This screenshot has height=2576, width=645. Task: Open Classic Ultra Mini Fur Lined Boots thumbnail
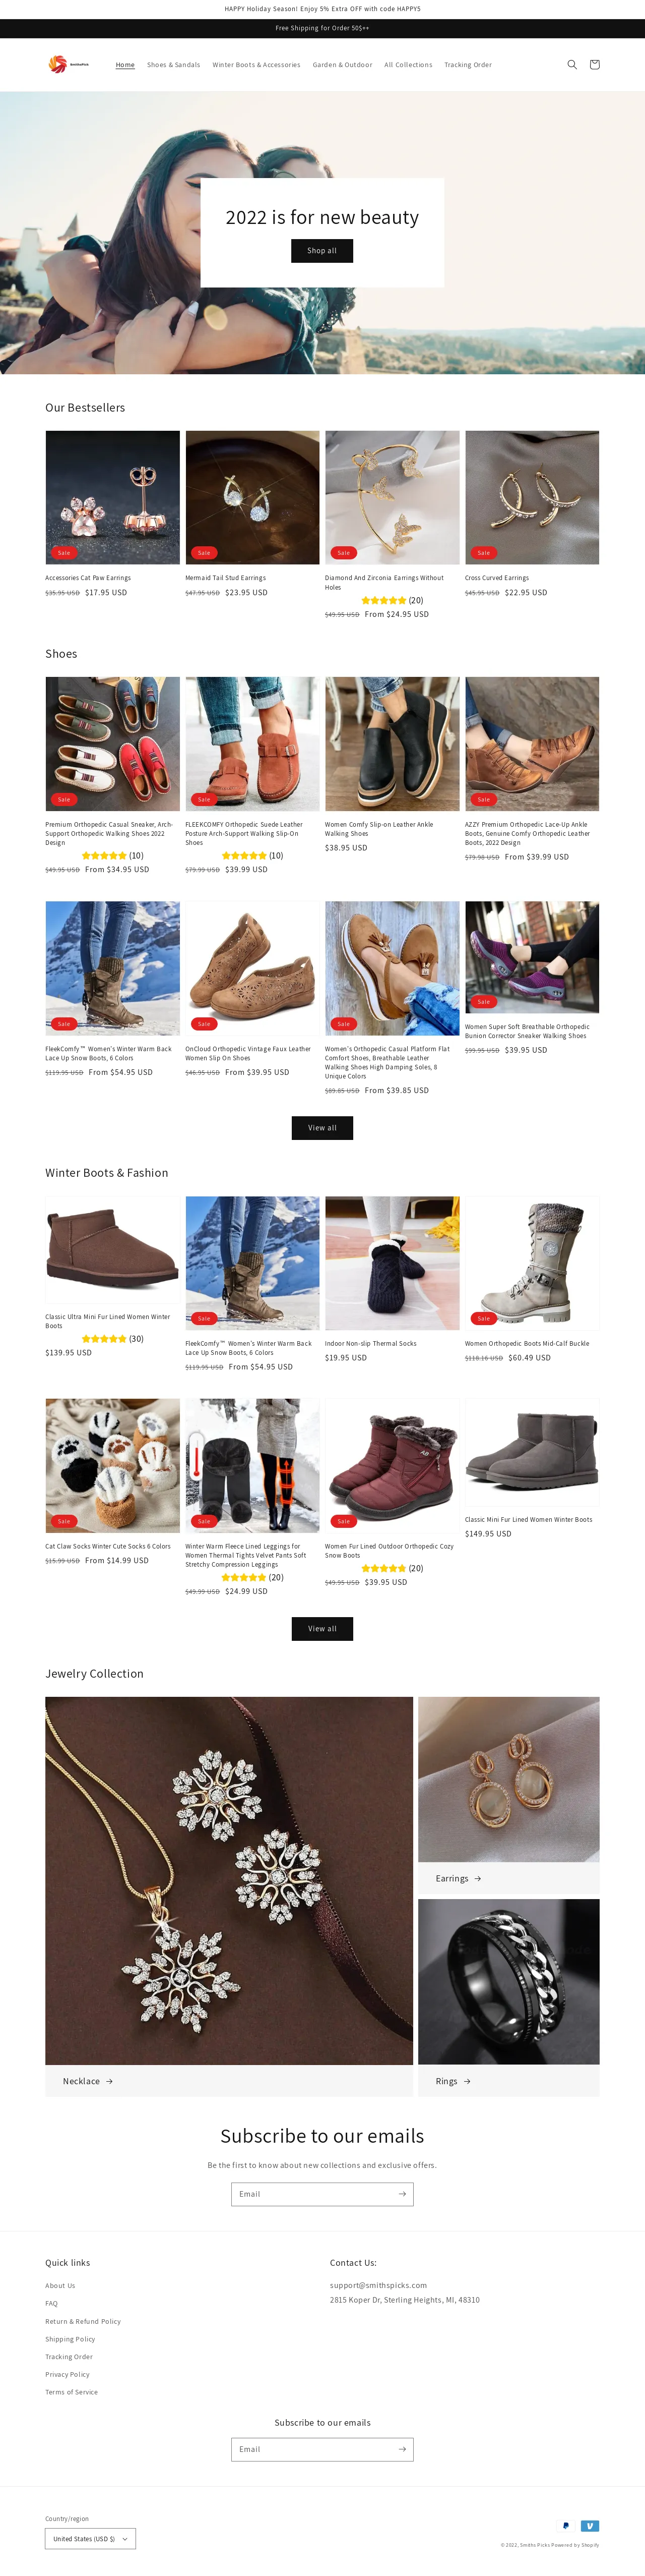click(x=113, y=1249)
